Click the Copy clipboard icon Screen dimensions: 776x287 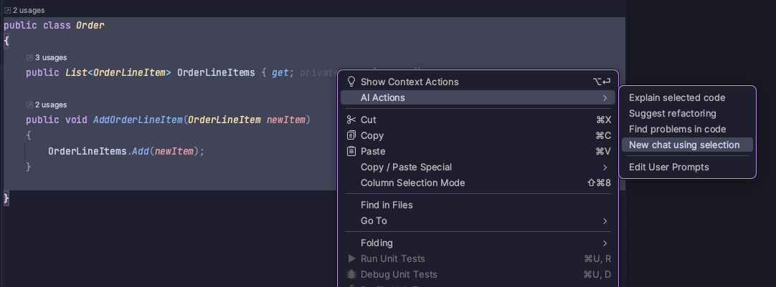351,135
